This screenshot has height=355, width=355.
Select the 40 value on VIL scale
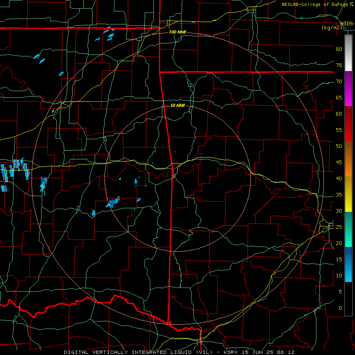click(x=339, y=178)
